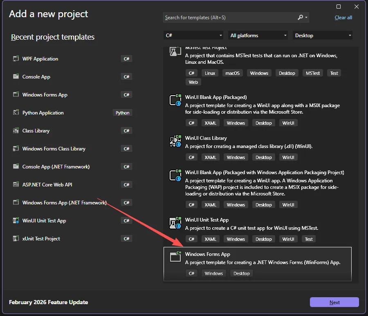
Task: Choose Windows Forms Class Library recent template
Action: tap(54, 149)
